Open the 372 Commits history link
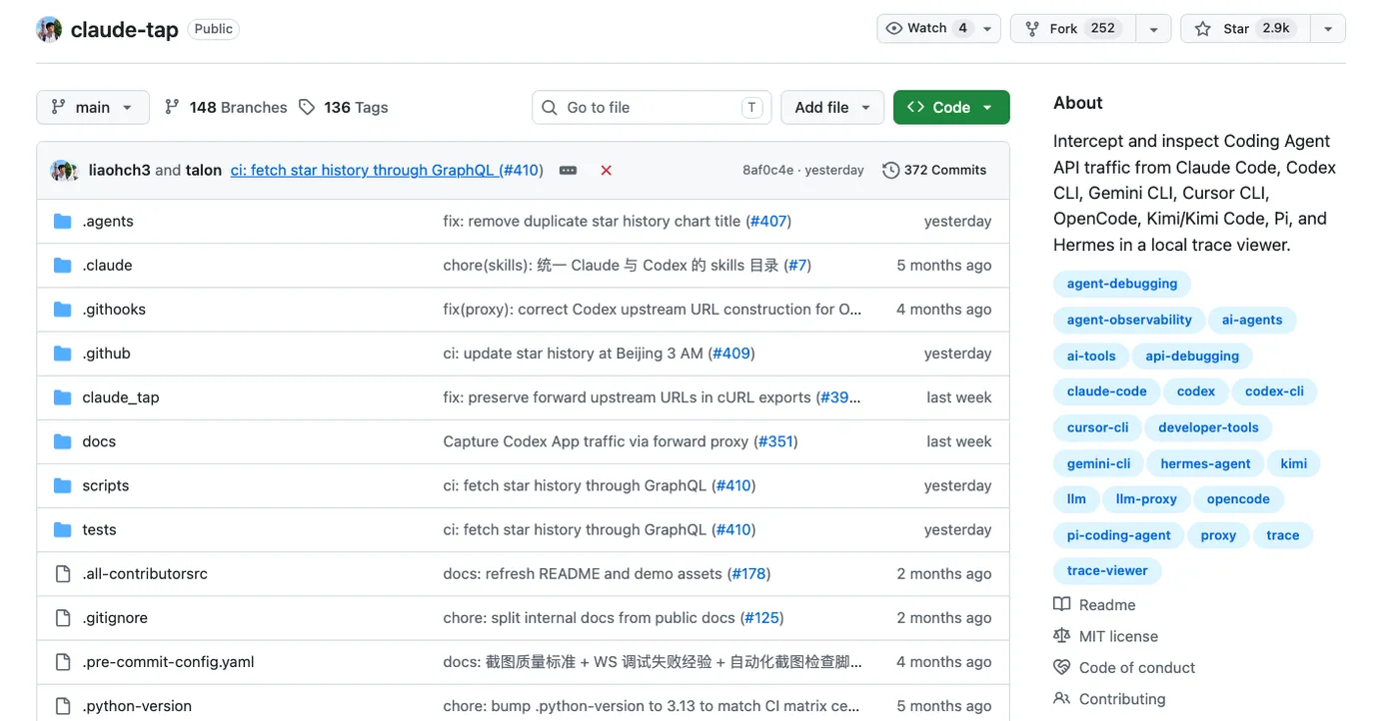The width and height of the screenshot is (1399, 721). (935, 170)
